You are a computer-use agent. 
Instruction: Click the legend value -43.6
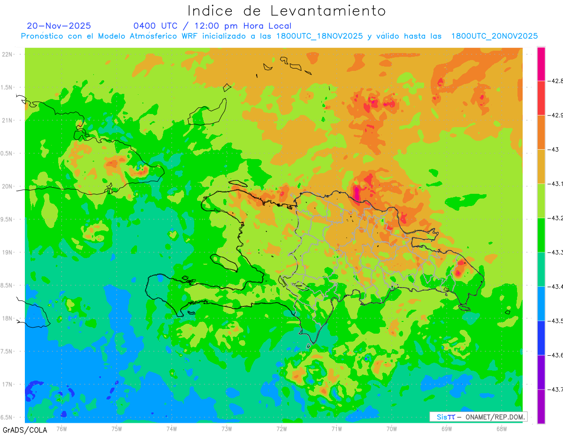[x=555, y=355]
